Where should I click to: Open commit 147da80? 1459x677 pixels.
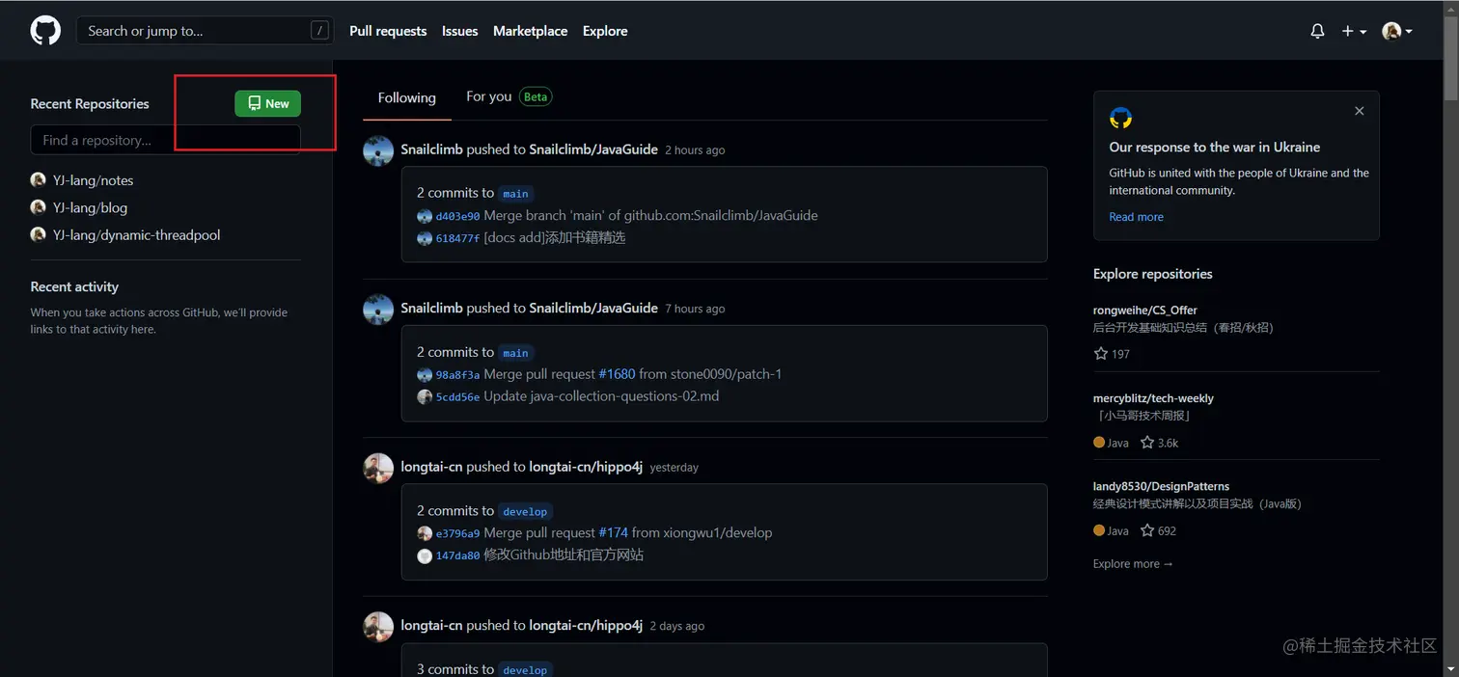click(457, 555)
